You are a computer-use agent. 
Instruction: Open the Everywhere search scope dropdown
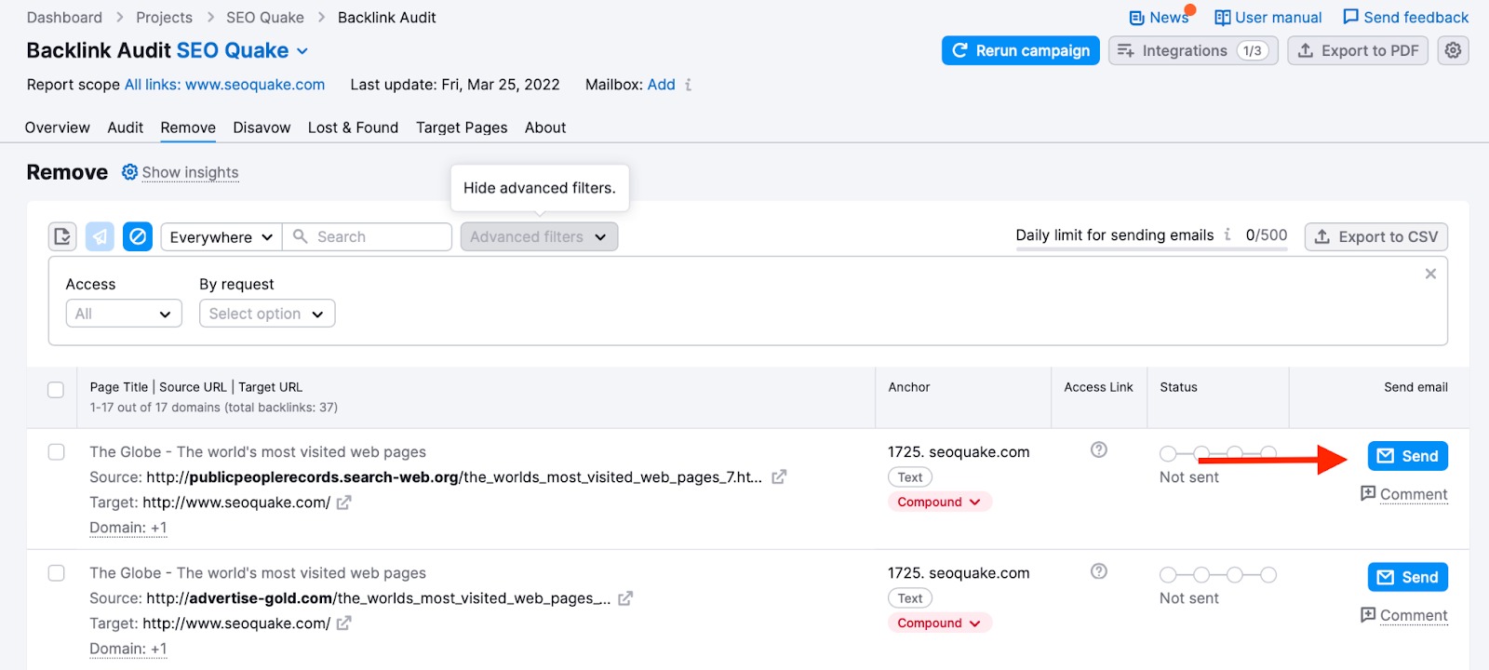[221, 236]
